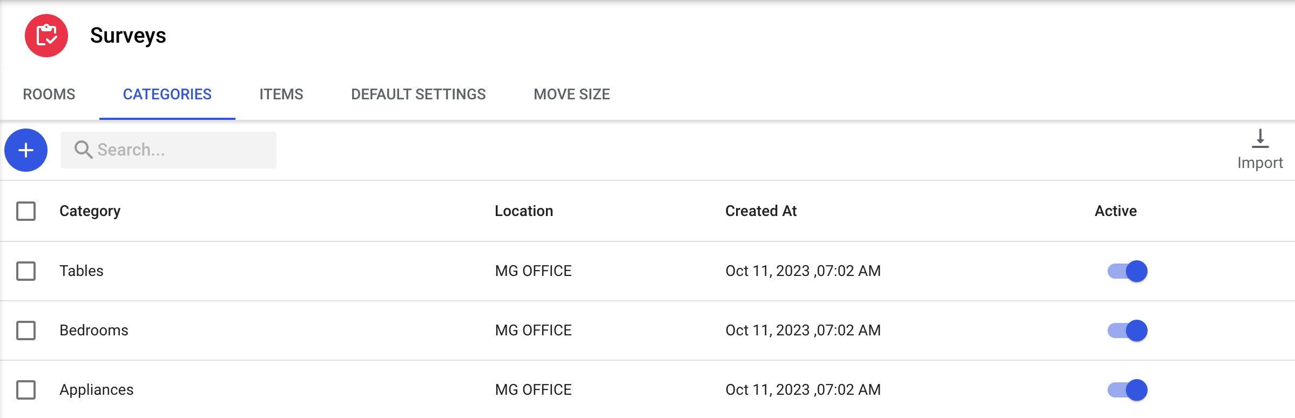
Task: Select the Categories tab
Action: click(x=167, y=95)
